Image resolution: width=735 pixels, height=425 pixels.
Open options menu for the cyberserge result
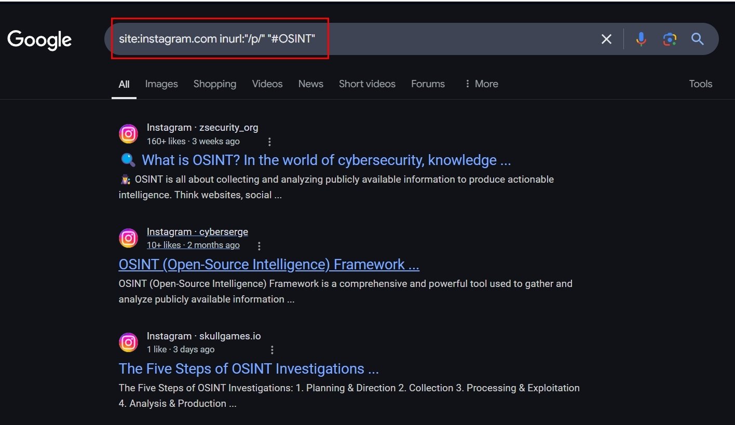259,245
